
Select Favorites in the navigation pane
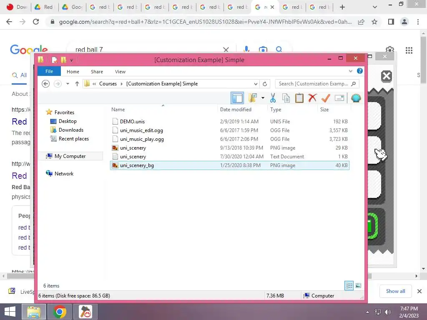64,112
